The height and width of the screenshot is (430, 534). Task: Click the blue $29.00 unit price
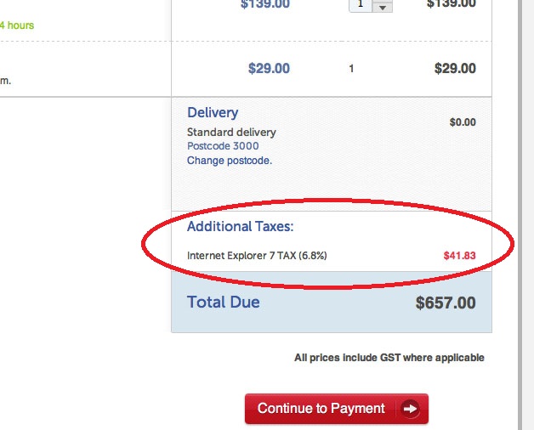[269, 69]
